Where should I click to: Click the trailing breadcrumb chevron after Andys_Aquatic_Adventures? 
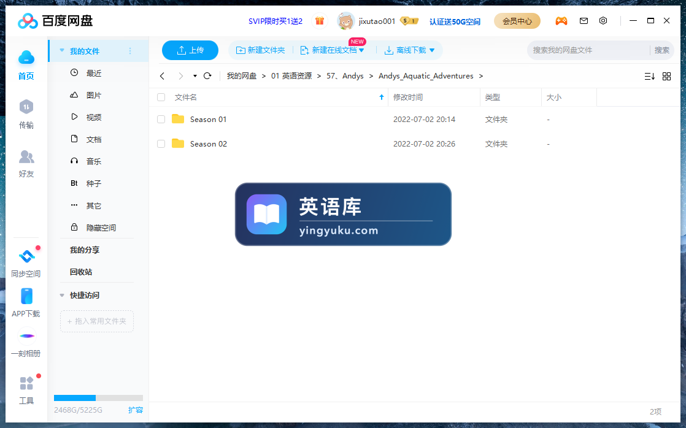(x=481, y=76)
